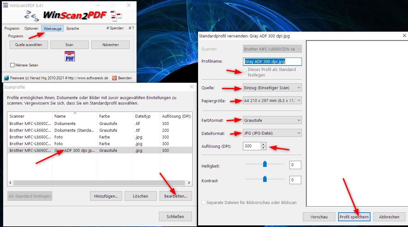This screenshot has width=408, height=227.
Task: Click the Helligkeit value box
Action: 295,165
